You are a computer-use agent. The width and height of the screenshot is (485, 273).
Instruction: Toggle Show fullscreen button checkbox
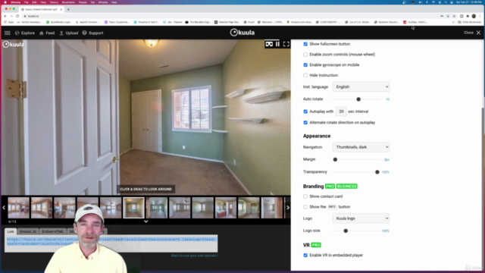coord(305,44)
